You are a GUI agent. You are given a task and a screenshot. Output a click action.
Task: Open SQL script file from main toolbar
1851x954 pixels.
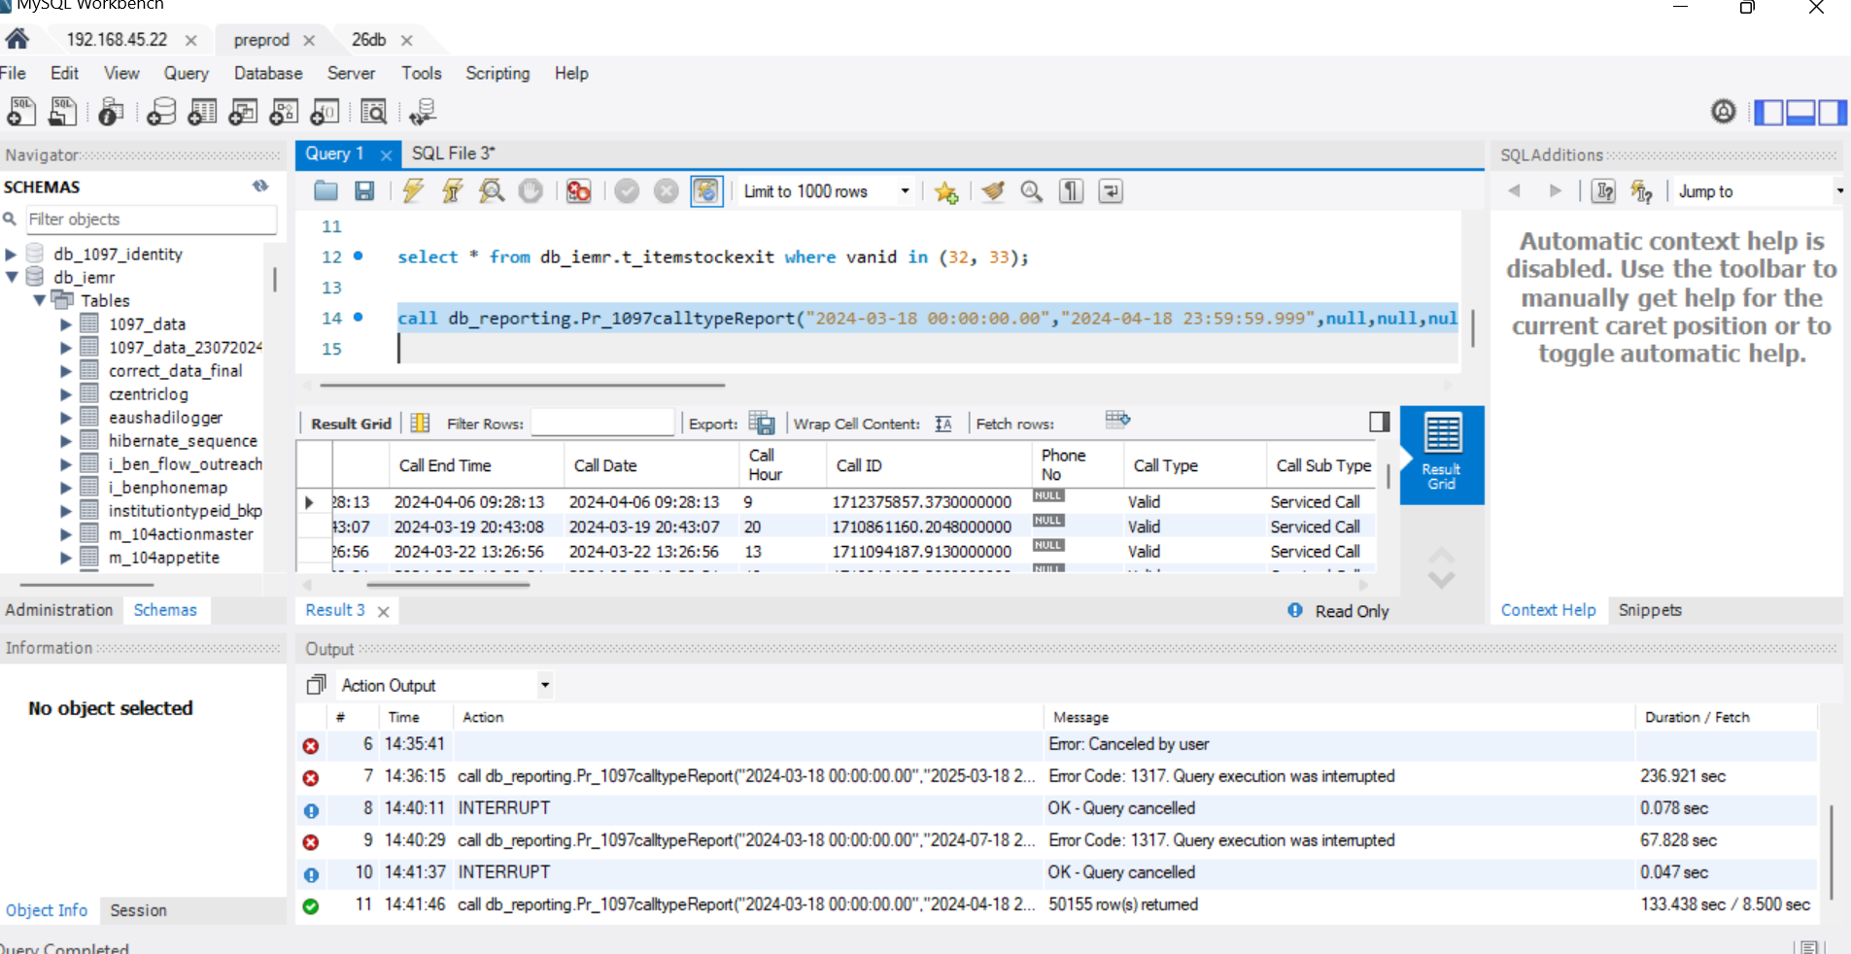click(x=63, y=112)
